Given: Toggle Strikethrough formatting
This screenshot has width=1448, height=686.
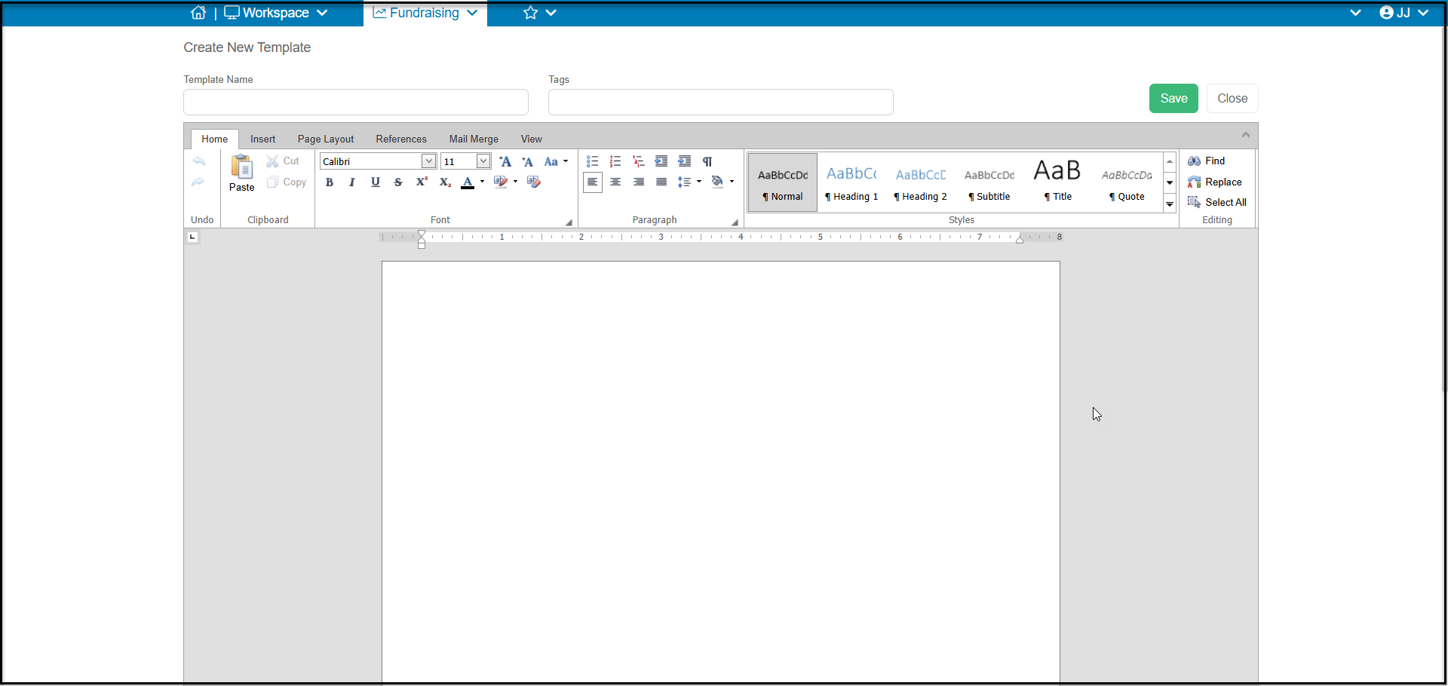Looking at the screenshot, I should coord(398,182).
